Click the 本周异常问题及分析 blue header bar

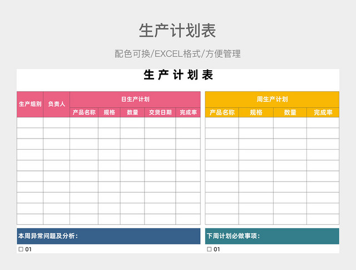[x=108, y=236]
